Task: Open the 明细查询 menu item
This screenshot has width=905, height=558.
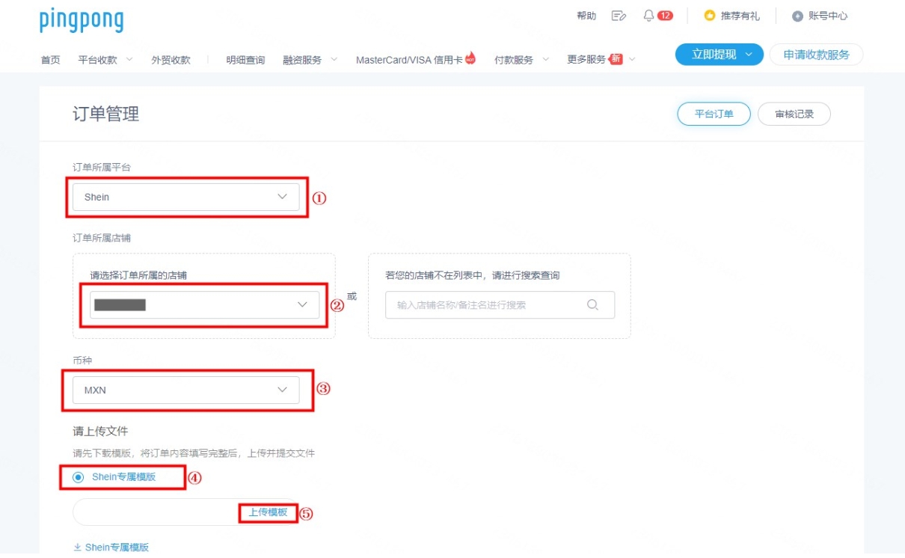Action: pos(245,60)
